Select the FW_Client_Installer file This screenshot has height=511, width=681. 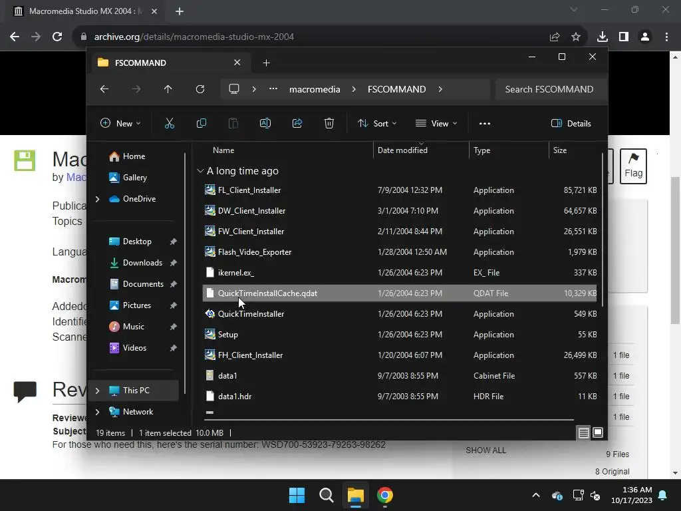click(400, 231)
